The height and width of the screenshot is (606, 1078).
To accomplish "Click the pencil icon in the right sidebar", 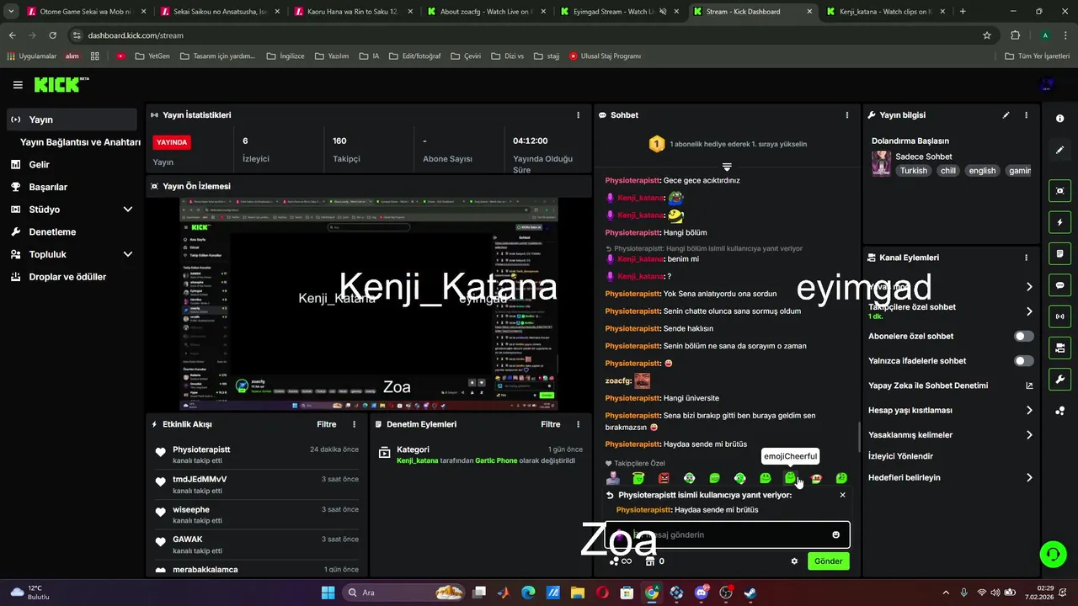I will 1059,150.
